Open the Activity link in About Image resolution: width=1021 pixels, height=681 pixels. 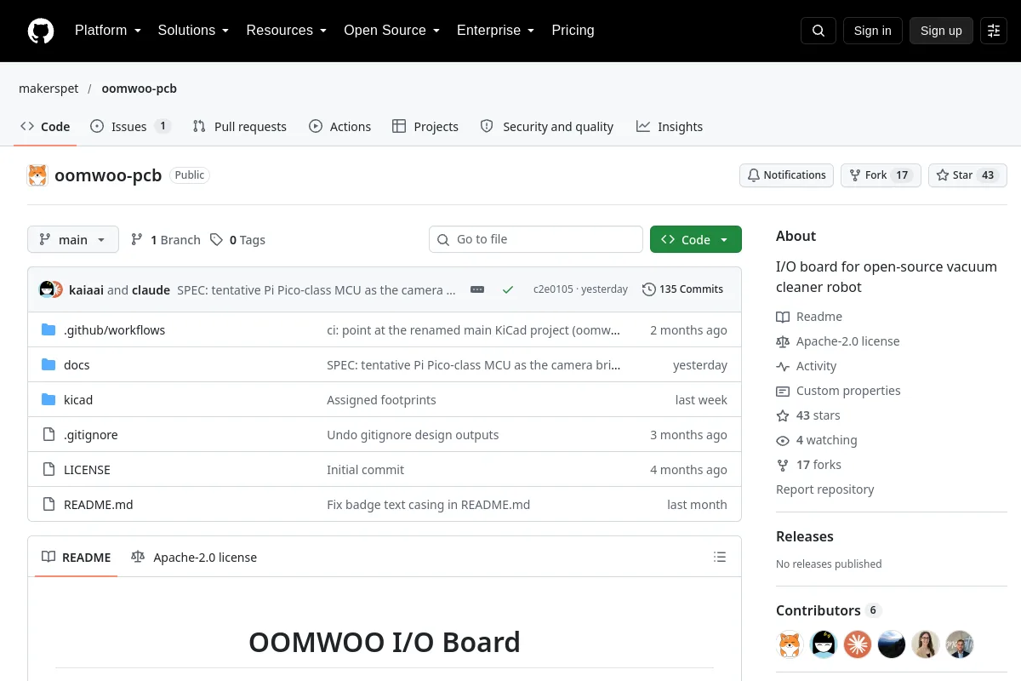807,366
